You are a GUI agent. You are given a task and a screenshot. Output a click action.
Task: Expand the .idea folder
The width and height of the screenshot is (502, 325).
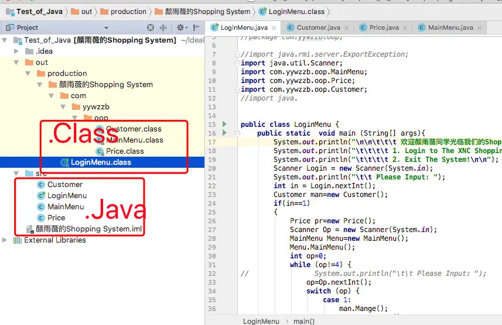pyautogui.click(x=16, y=51)
